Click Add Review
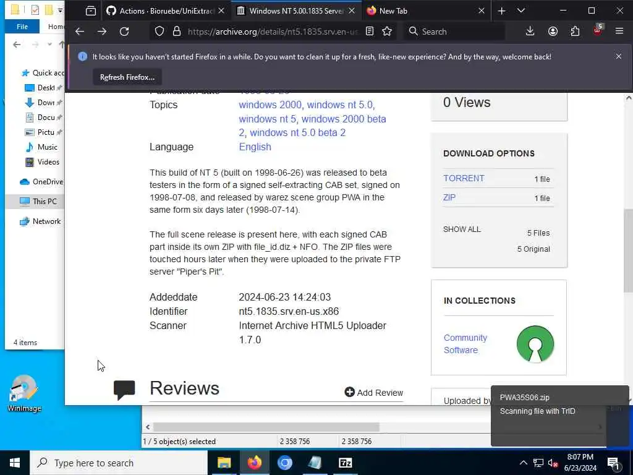The width and height of the screenshot is (633, 475). pyautogui.click(x=374, y=392)
